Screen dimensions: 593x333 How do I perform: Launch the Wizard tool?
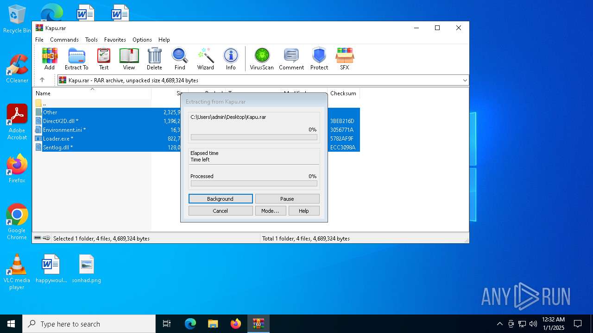tap(205, 59)
